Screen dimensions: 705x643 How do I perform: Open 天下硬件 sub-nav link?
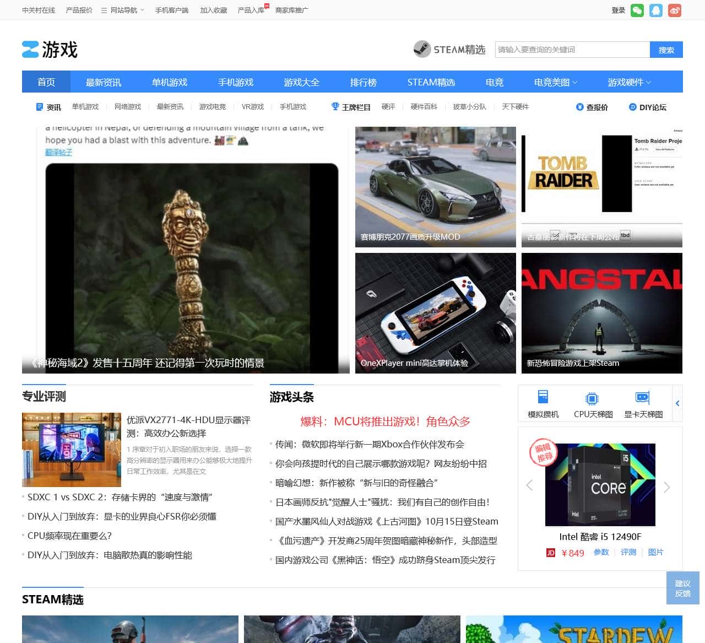click(516, 107)
